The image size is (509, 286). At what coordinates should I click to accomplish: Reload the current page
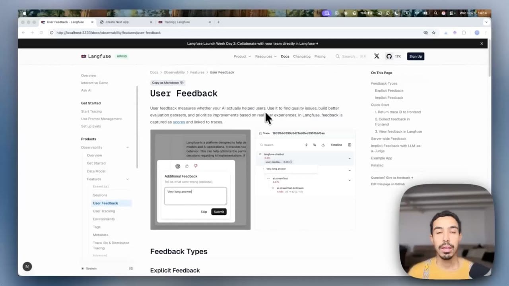click(x=41, y=33)
